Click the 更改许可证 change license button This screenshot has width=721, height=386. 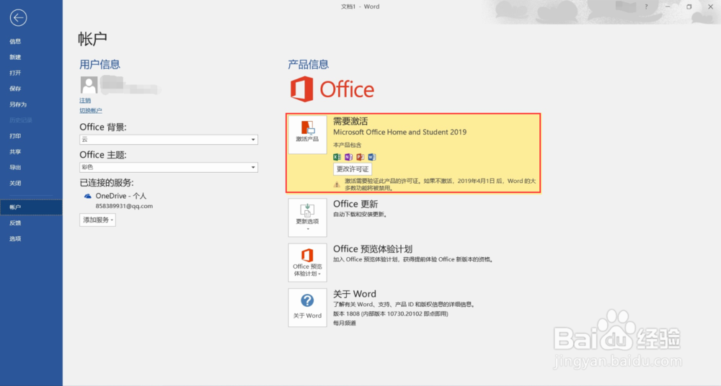tap(353, 169)
